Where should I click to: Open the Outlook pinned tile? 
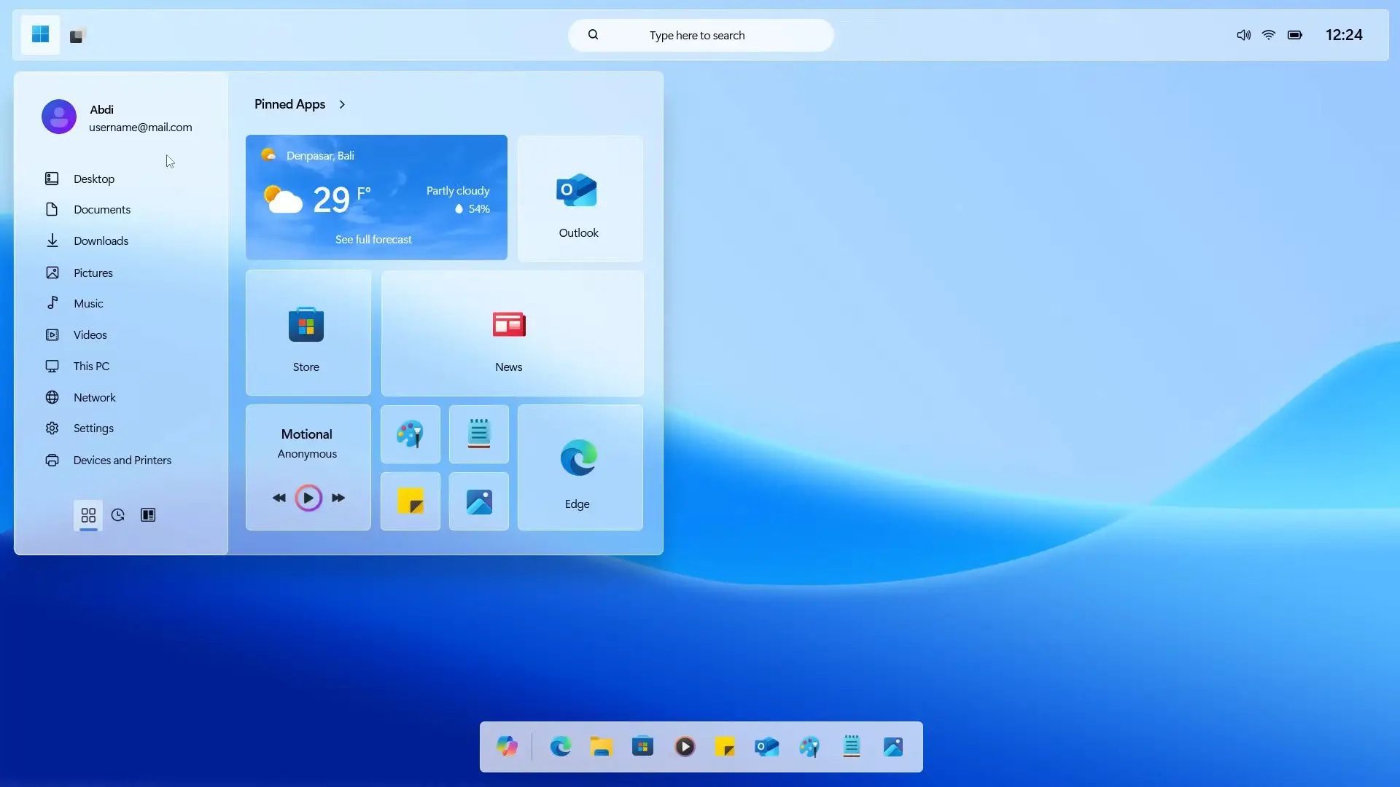click(578, 197)
